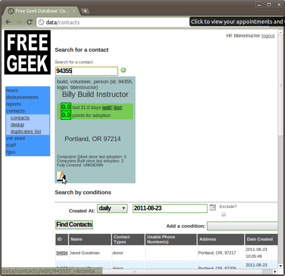The height and width of the screenshot is (276, 285).
Task: Open the duplicates list link
Action: point(26,132)
